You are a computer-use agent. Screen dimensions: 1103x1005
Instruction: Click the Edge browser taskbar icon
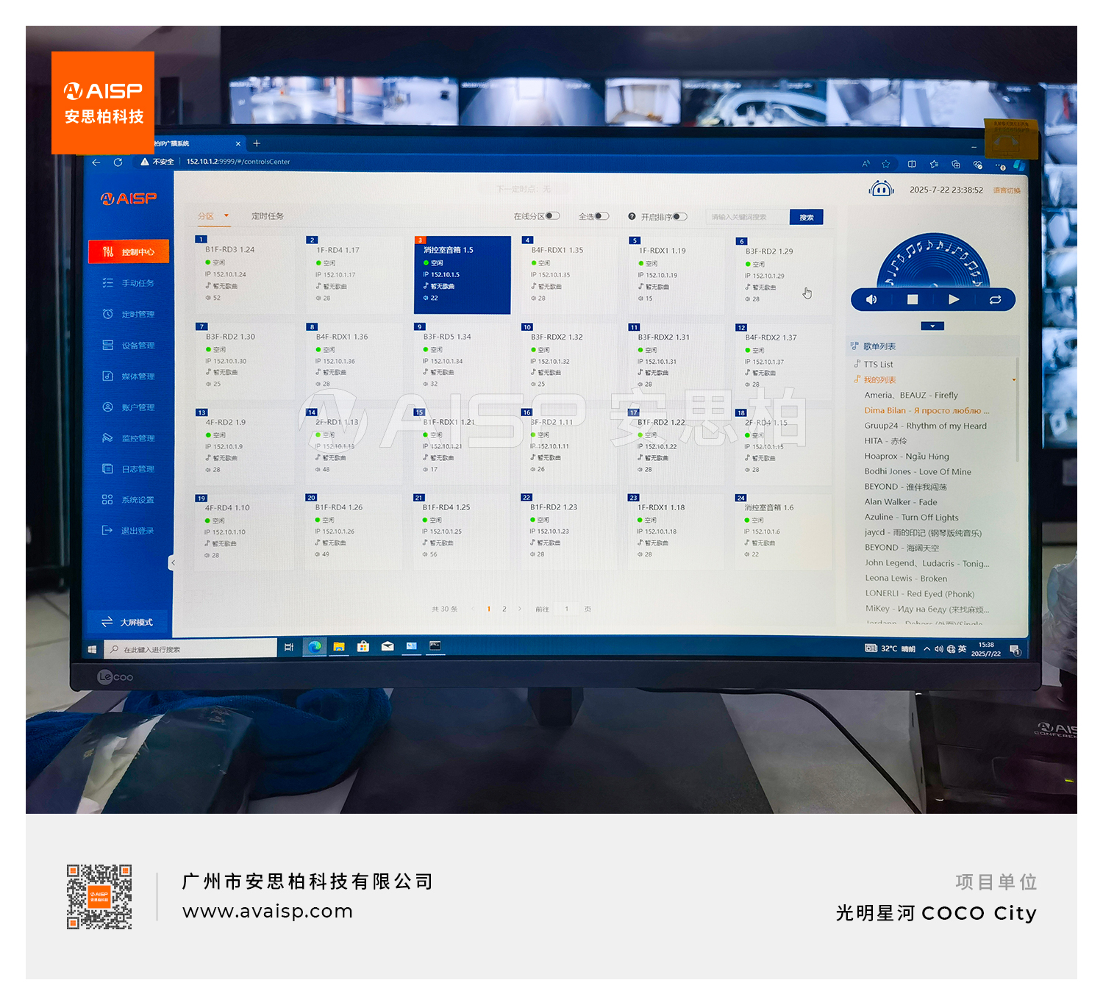[x=315, y=647]
